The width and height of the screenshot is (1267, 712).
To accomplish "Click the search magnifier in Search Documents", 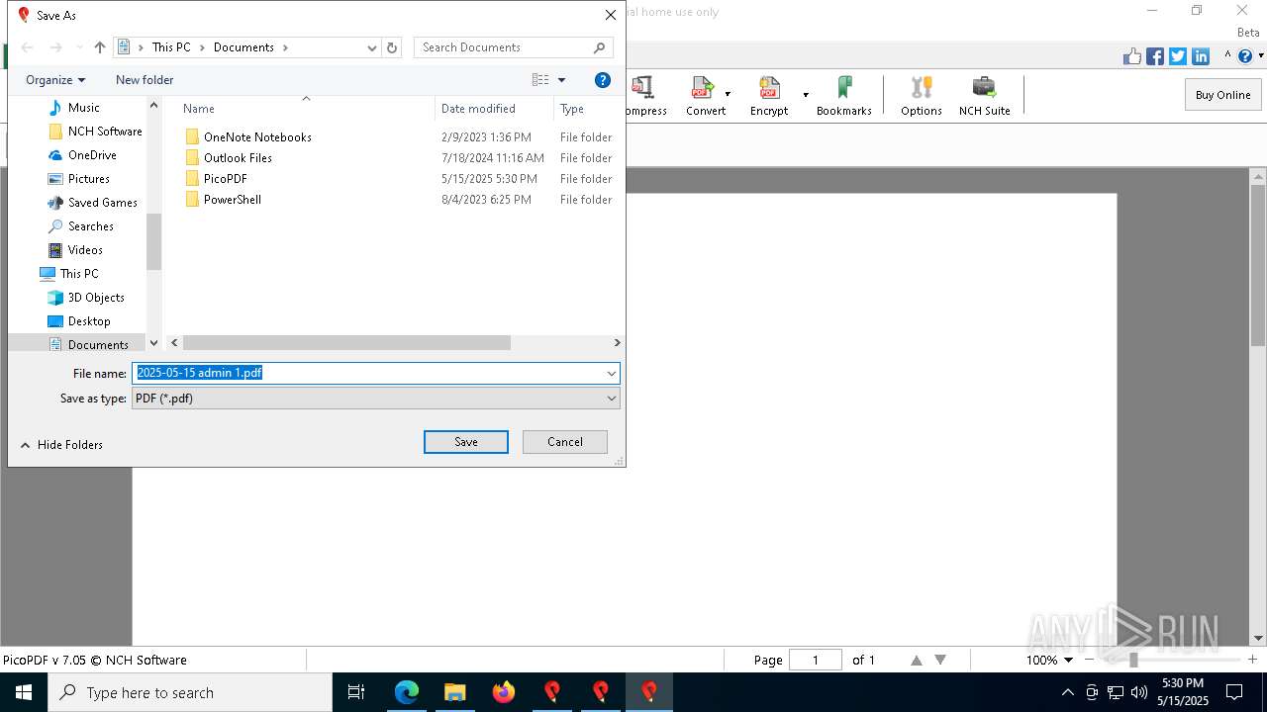I will (599, 47).
